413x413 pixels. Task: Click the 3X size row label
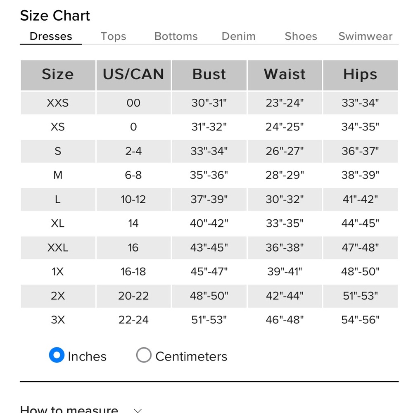[58, 320]
